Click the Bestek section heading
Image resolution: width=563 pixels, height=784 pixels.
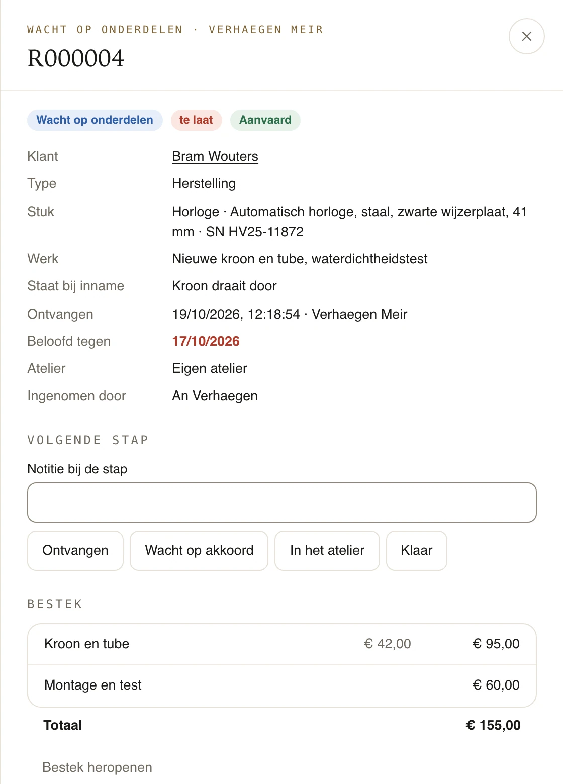coord(55,604)
